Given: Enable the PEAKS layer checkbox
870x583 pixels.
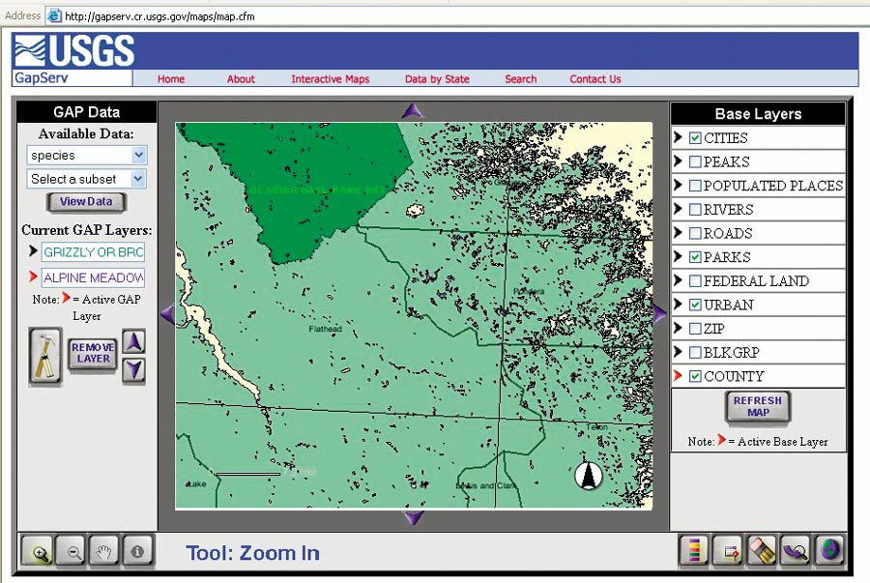Looking at the screenshot, I should (695, 161).
